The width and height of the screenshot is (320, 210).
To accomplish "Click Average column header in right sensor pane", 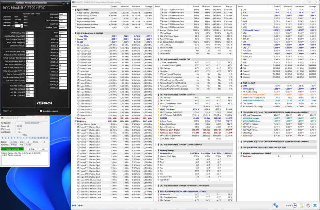I will [x=312, y=6].
